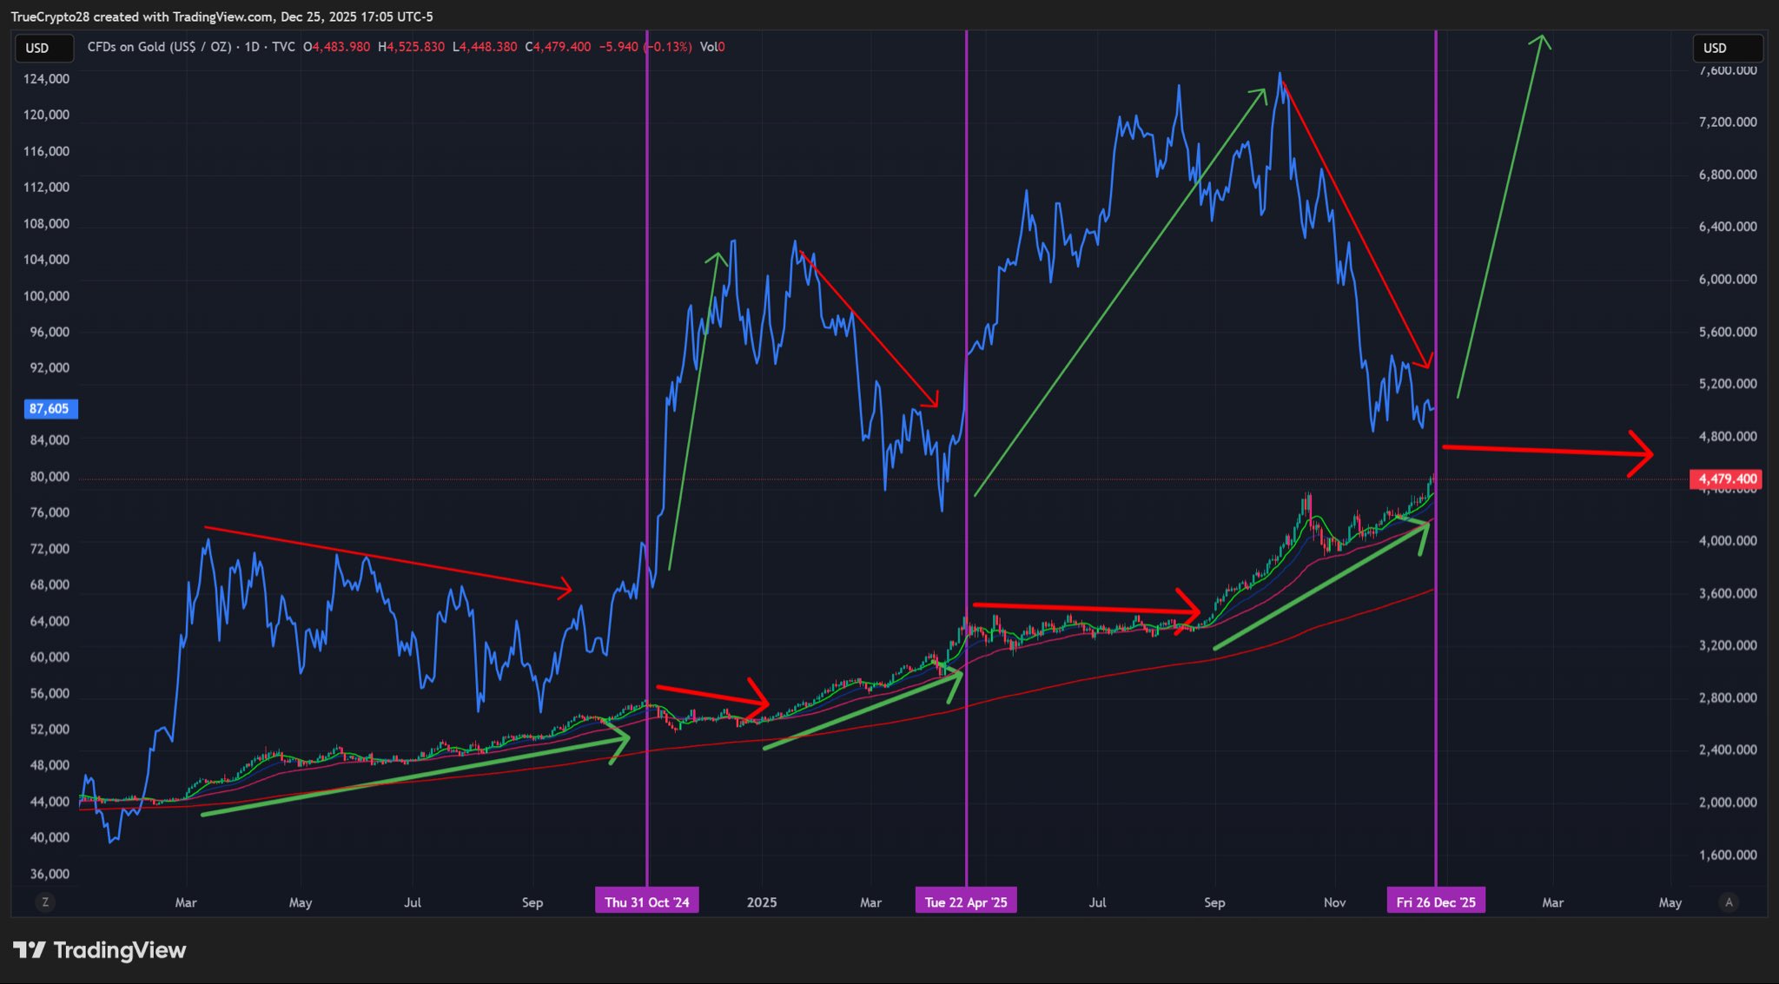Click the 1D interval in chart legend
Screen dimensions: 1779x984
[x=252, y=47]
